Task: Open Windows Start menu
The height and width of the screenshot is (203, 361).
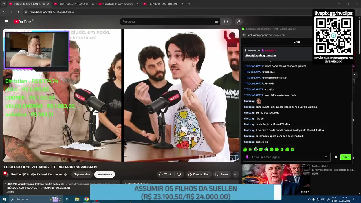Action: (5, 199)
